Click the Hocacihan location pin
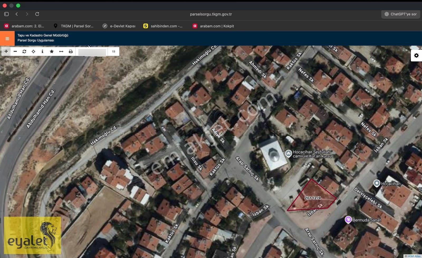This screenshot has height=258, width=422. point(377,183)
